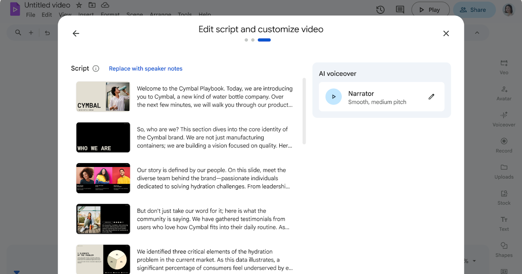Edit the Narrator voice pencil icon
The width and height of the screenshot is (522, 274).
(432, 97)
